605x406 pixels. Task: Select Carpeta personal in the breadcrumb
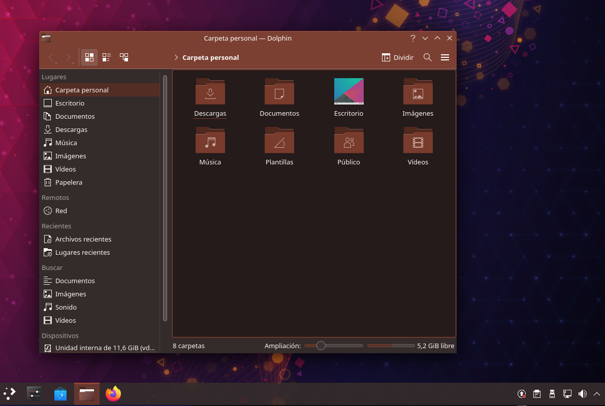click(210, 57)
